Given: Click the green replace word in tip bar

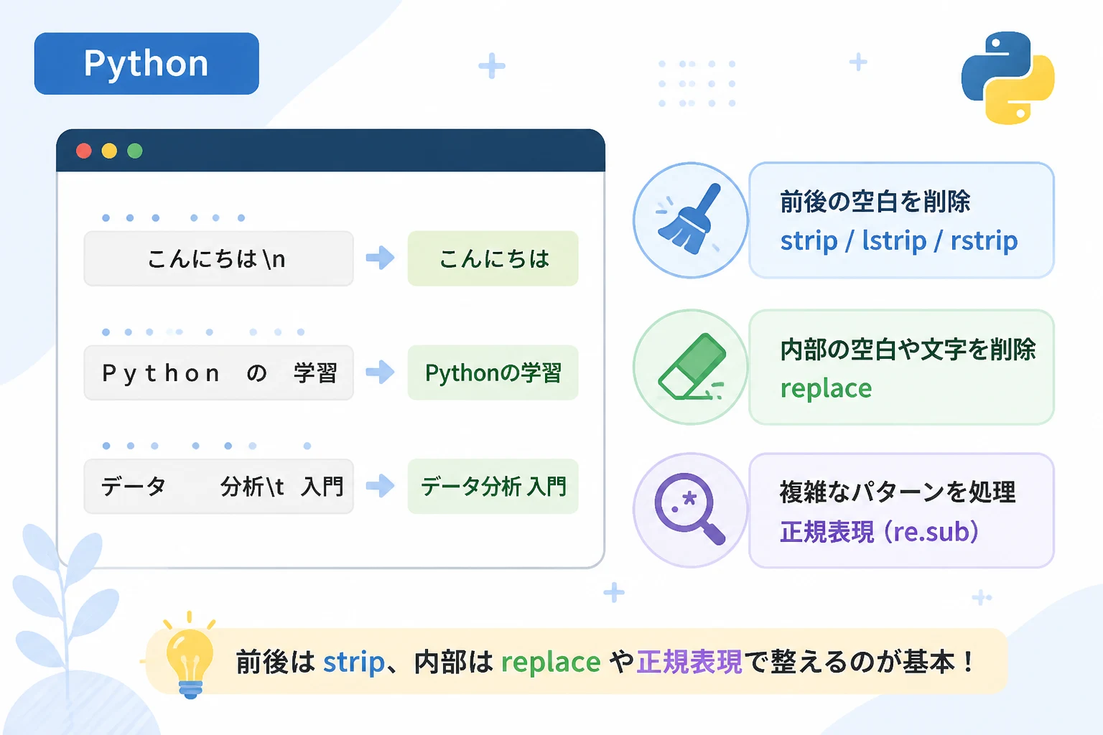Looking at the screenshot, I should (x=551, y=663).
